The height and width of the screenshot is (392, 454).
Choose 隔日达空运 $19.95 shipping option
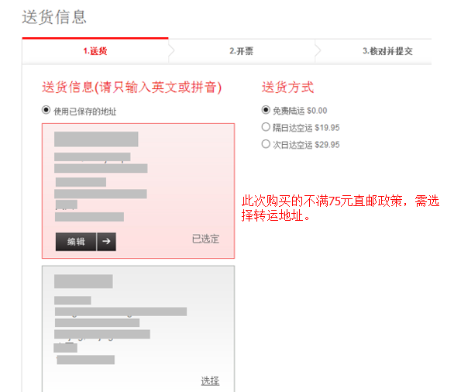click(266, 127)
